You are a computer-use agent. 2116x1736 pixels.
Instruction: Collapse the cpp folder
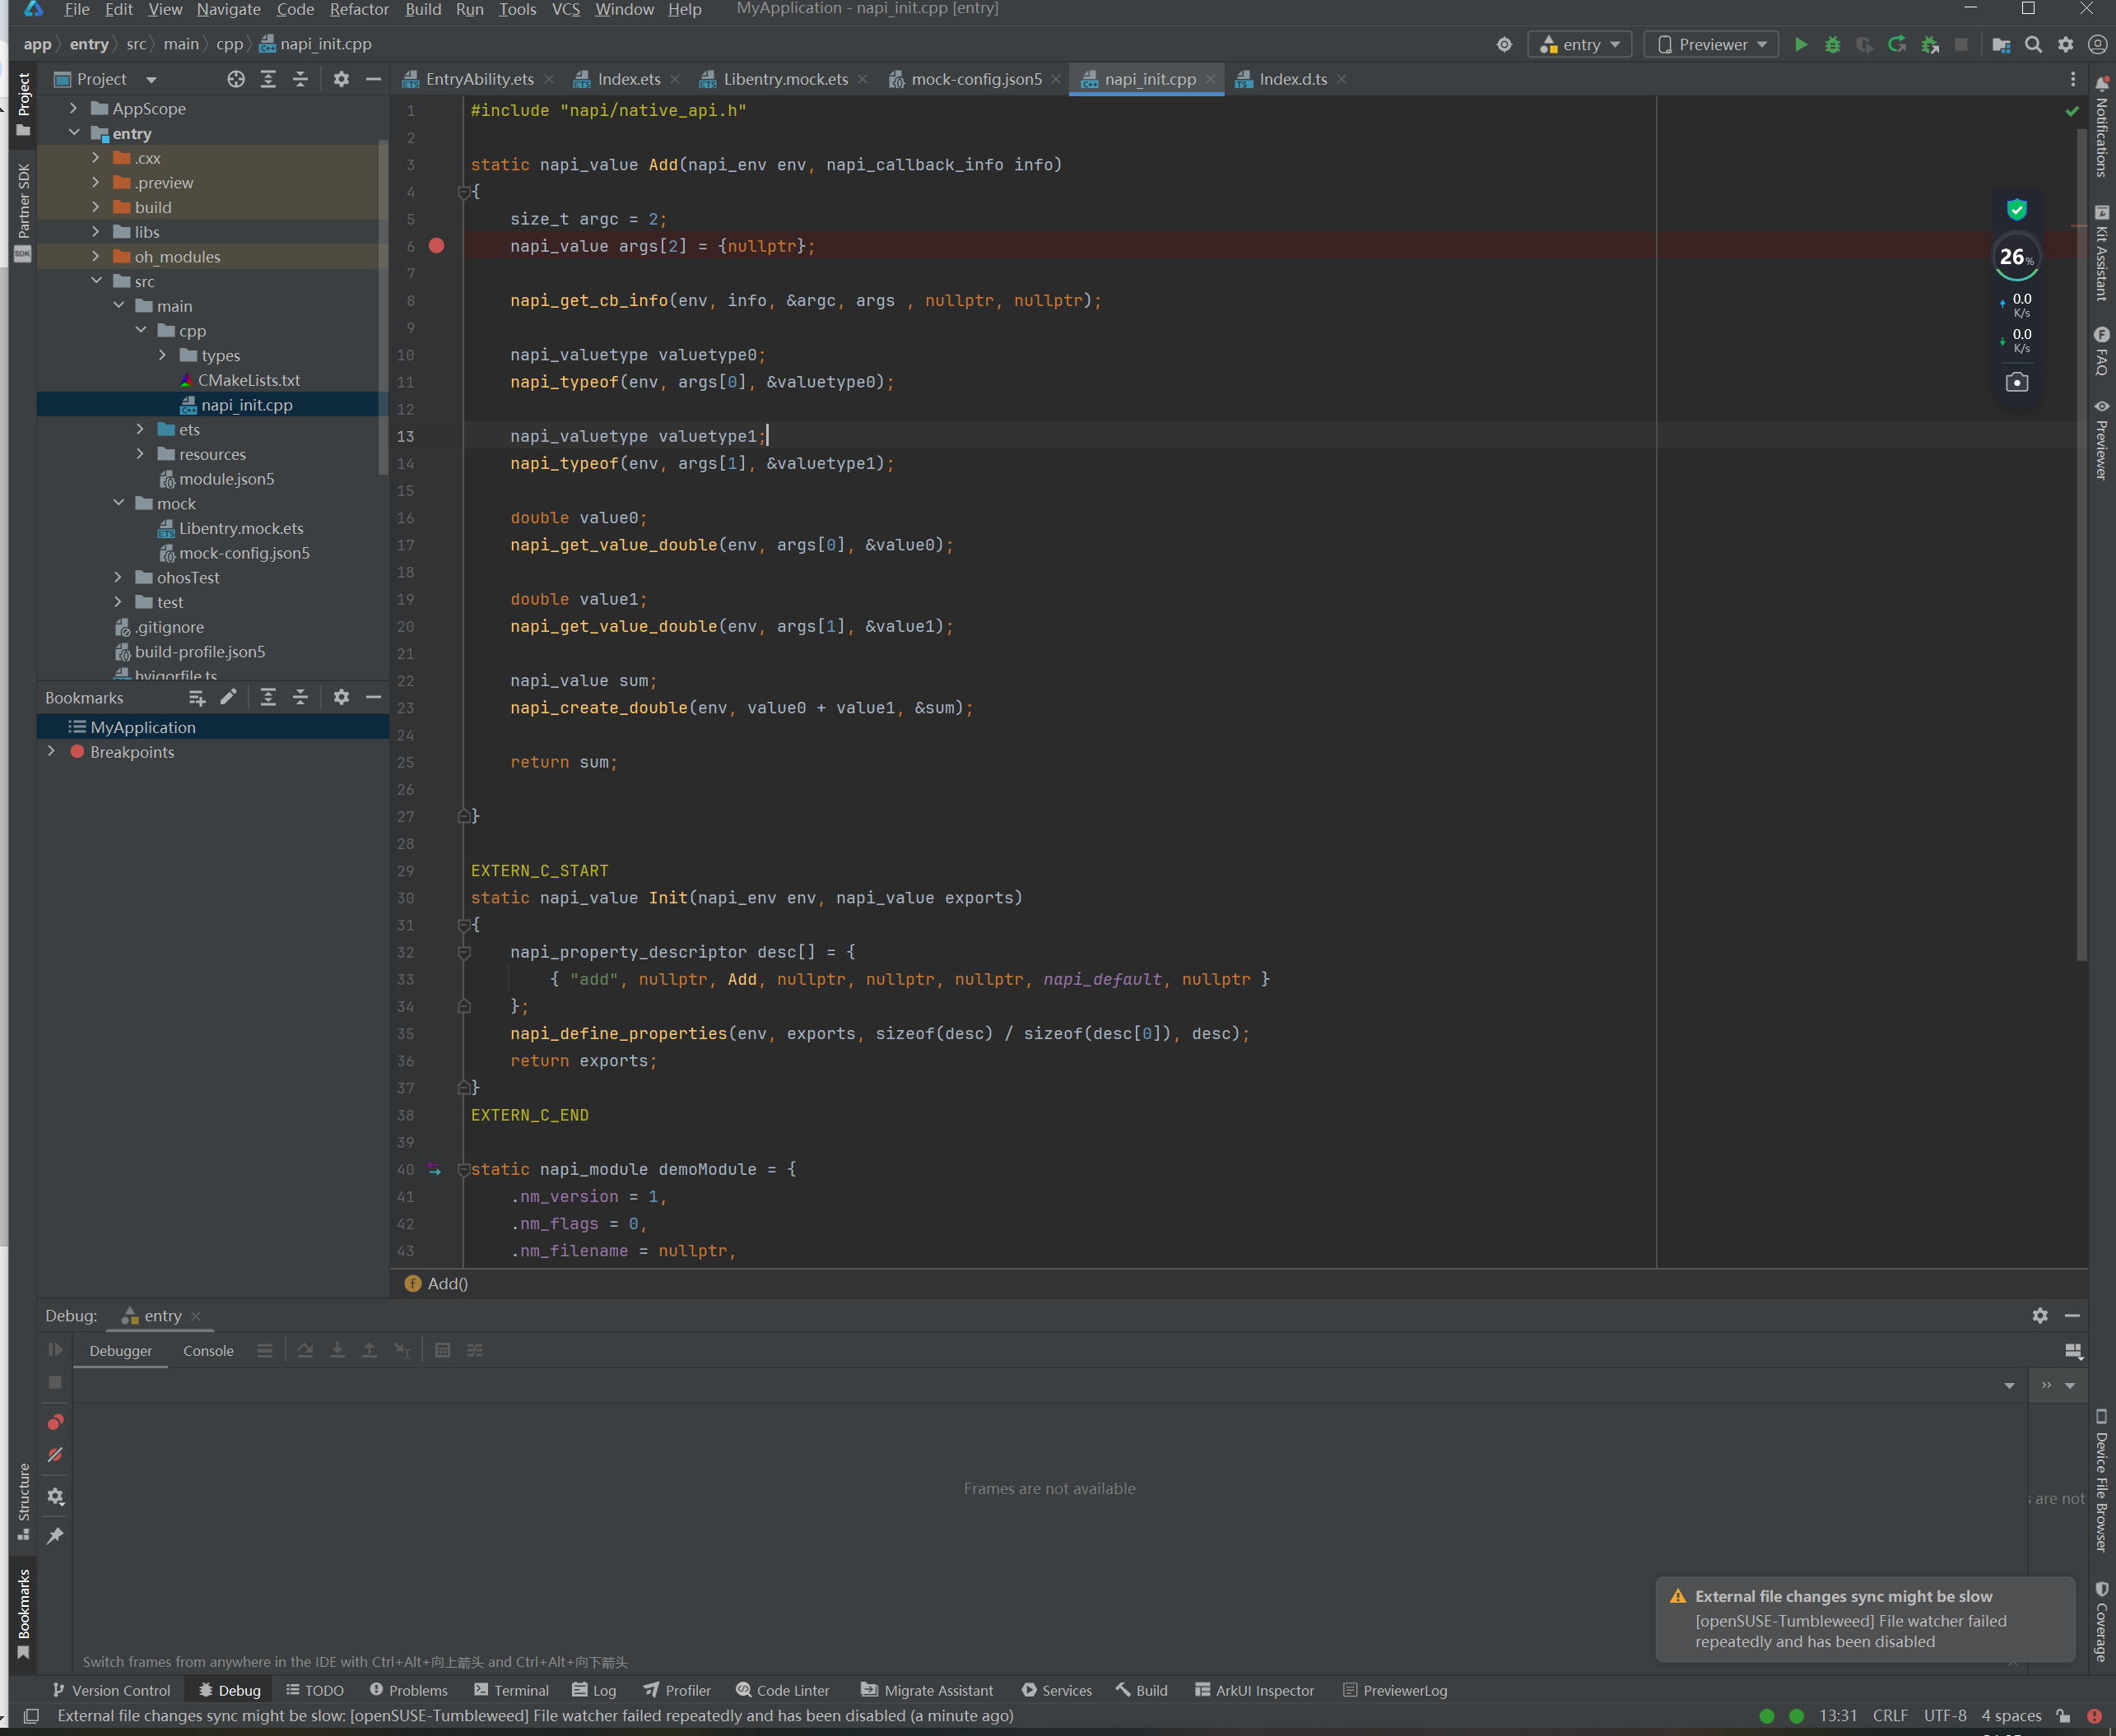coord(140,330)
